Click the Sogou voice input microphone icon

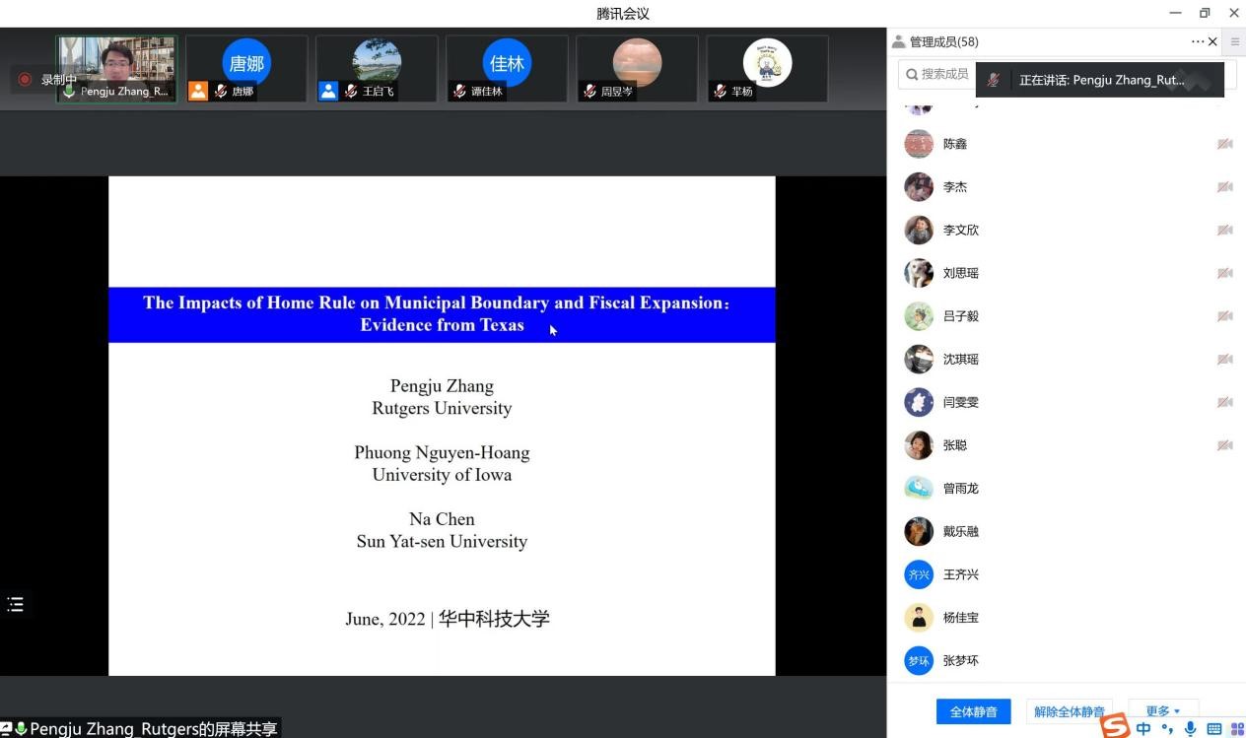point(1191,729)
